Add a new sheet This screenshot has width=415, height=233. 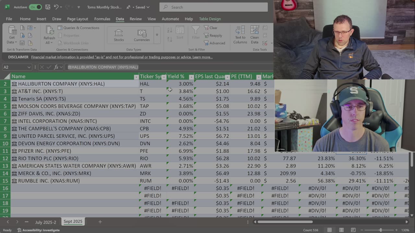click(100, 222)
